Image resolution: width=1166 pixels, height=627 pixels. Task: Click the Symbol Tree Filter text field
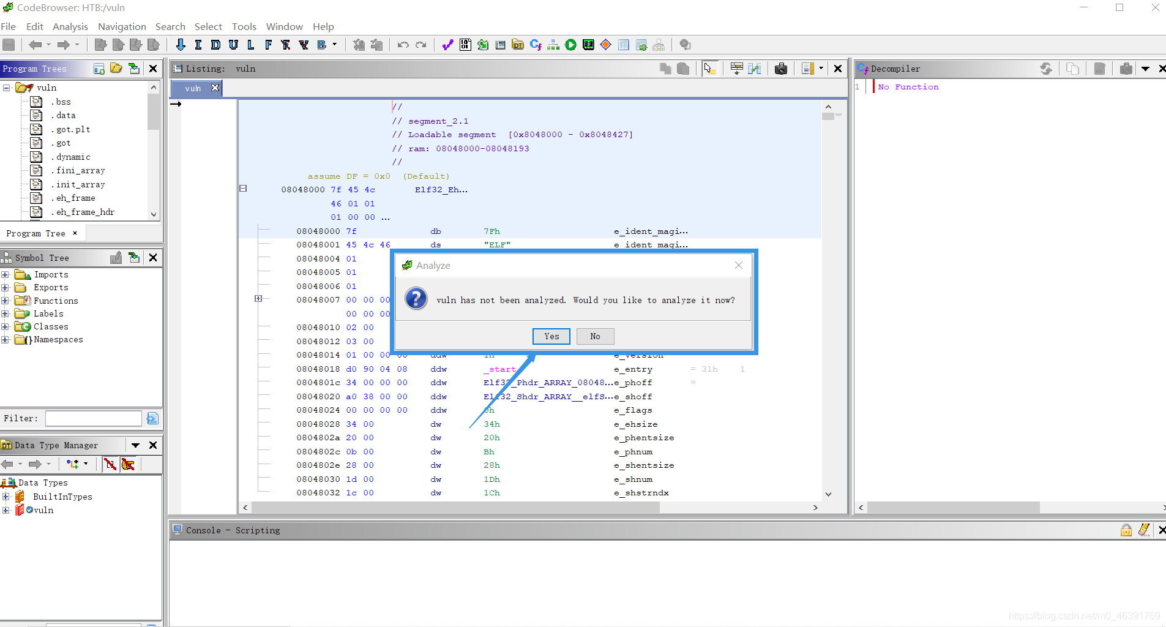94,418
